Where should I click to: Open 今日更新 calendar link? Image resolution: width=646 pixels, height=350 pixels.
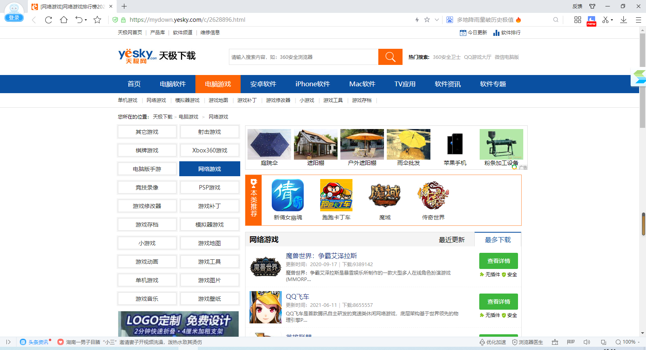pos(473,33)
